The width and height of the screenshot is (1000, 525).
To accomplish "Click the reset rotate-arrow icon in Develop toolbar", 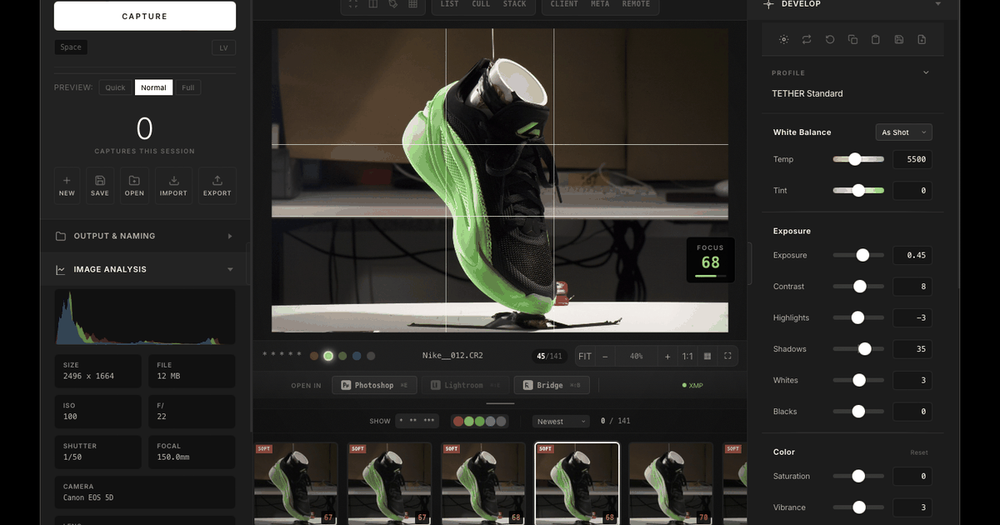I will [x=830, y=39].
